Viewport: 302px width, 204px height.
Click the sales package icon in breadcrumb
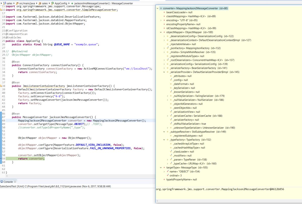[40, 3]
